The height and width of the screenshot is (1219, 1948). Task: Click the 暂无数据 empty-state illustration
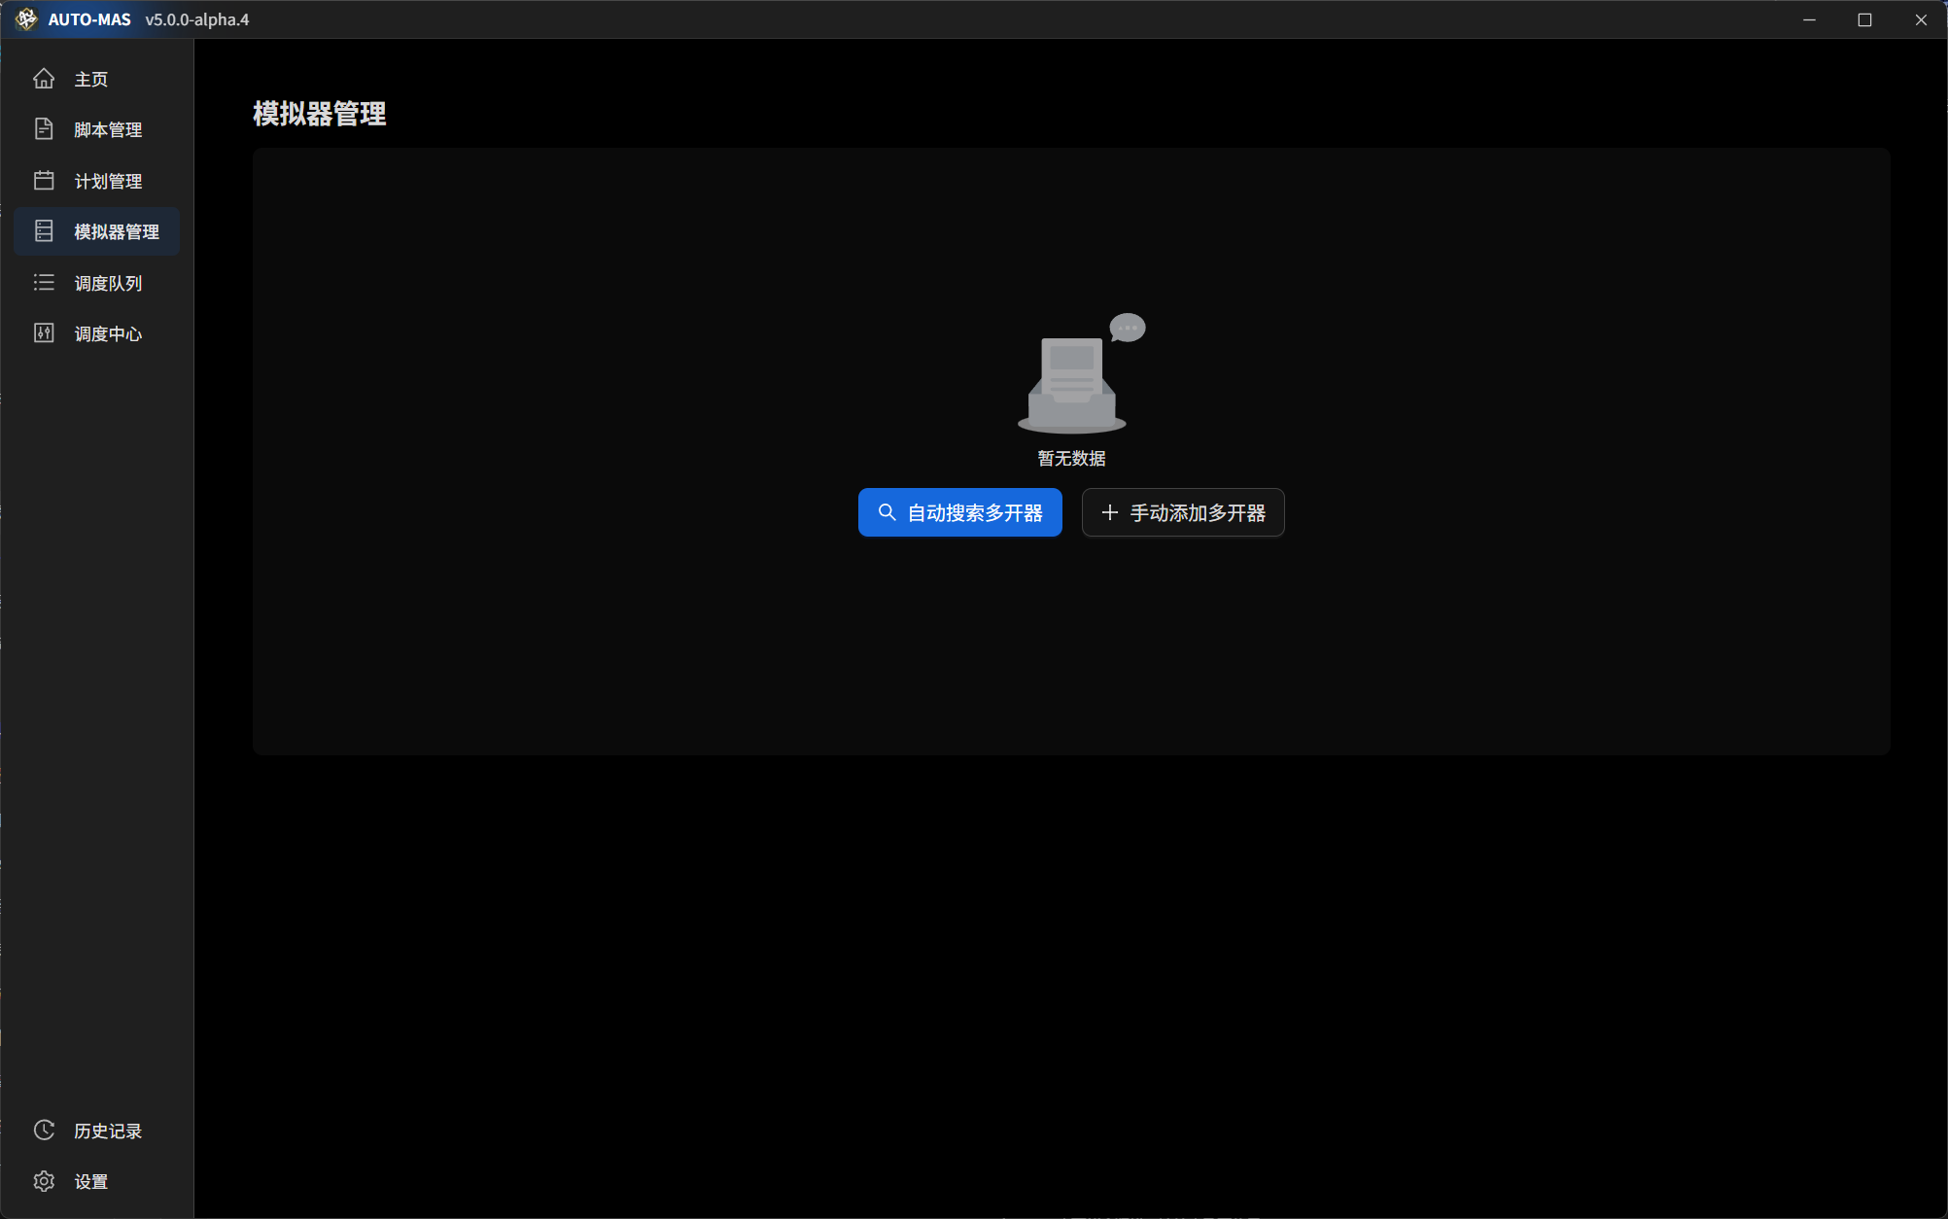(x=1071, y=379)
